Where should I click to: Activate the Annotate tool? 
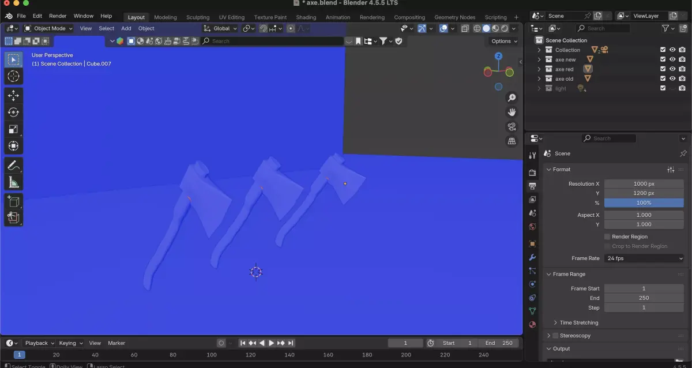(14, 166)
